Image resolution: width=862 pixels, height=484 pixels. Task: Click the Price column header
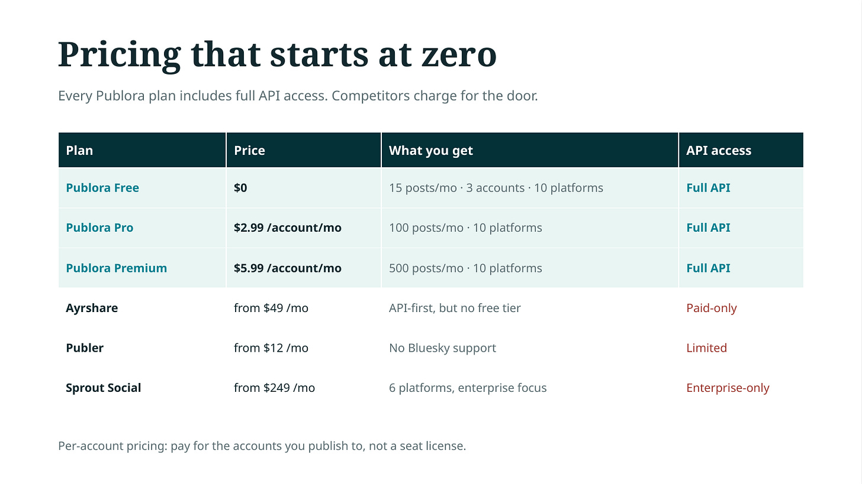point(249,150)
